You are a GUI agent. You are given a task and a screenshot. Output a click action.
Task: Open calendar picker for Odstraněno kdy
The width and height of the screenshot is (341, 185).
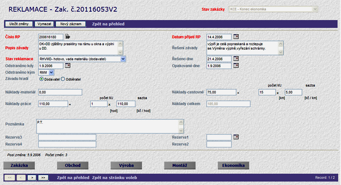tap(68, 65)
